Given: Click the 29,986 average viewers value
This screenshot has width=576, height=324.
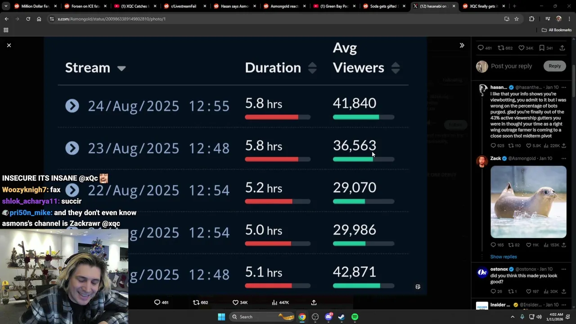Looking at the screenshot, I should click(x=355, y=230).
